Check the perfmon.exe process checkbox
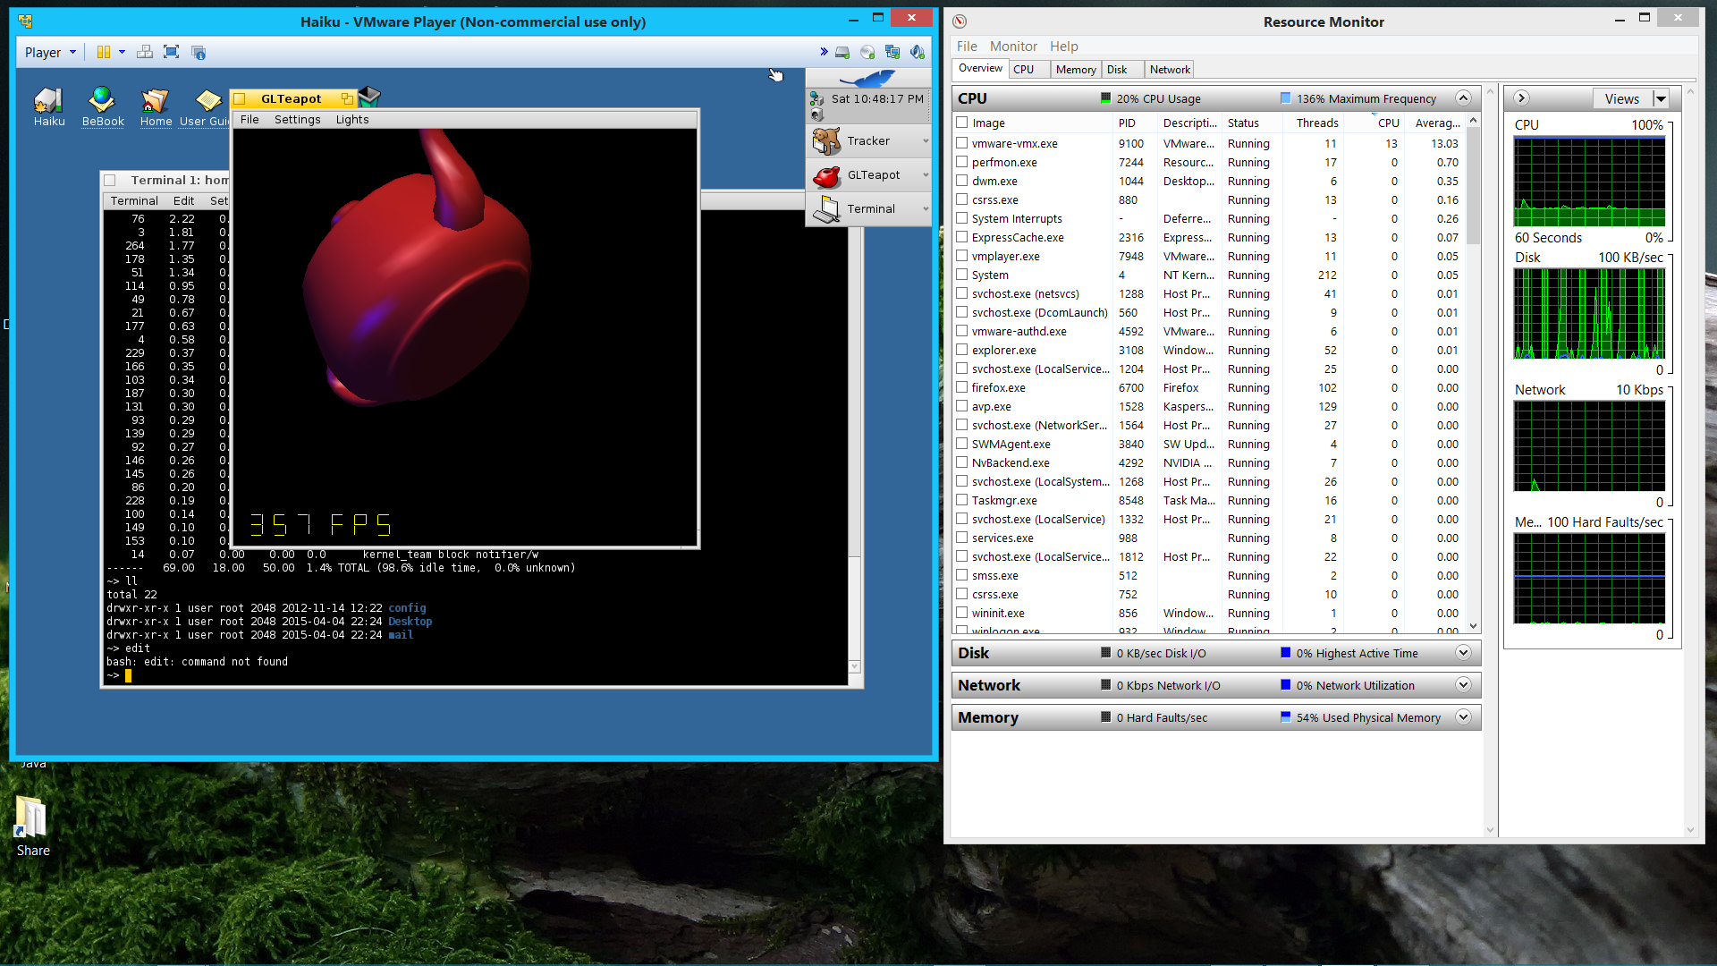Viewport: 1717px width, 966px height. coord(962,162)
